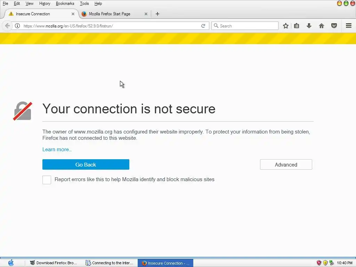Minimize the Firefox window with yellow button
Screen dimensions: 356x267
[339, 3]
